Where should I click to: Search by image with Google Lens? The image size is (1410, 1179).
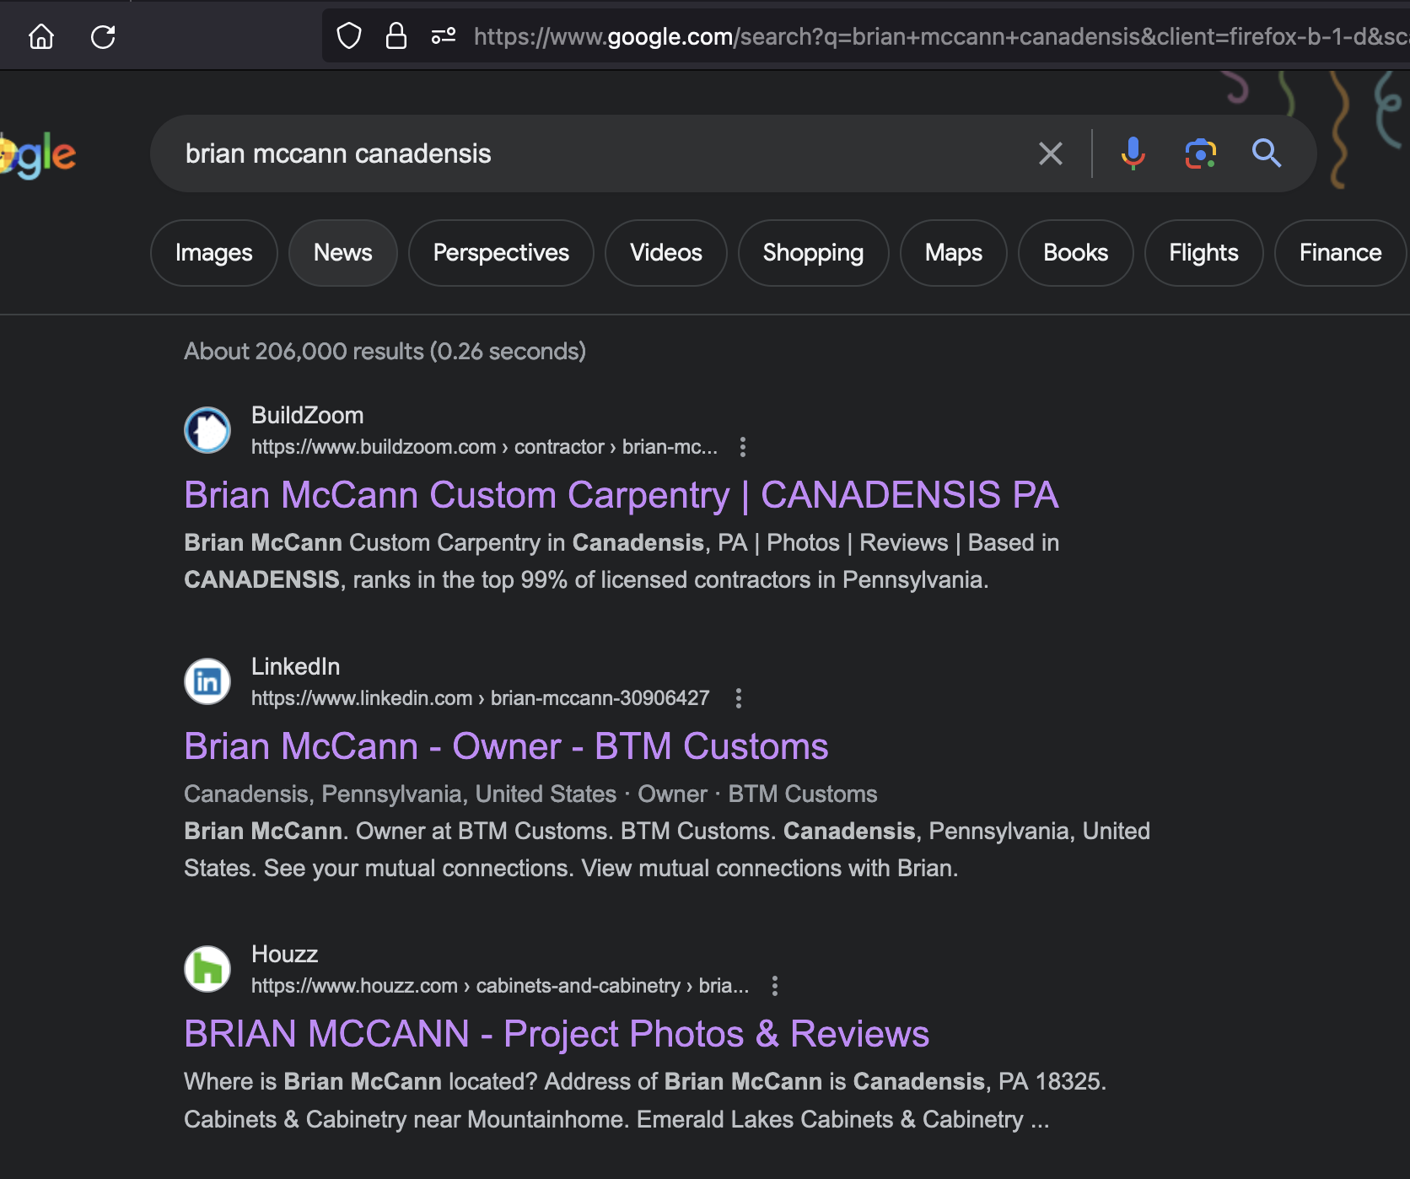pyautogui.click(x=1201, y=153)
